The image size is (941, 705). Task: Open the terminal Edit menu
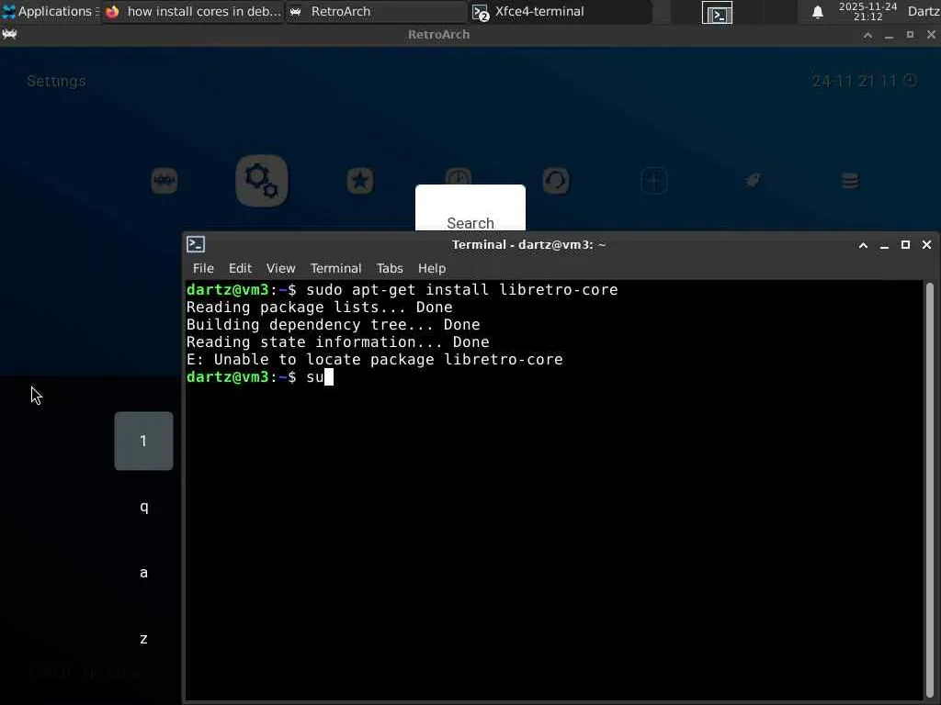[x=240, y=268]
